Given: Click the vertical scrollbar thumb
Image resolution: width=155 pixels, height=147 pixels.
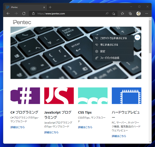Looking at the screenshot, I should [150, 37].
